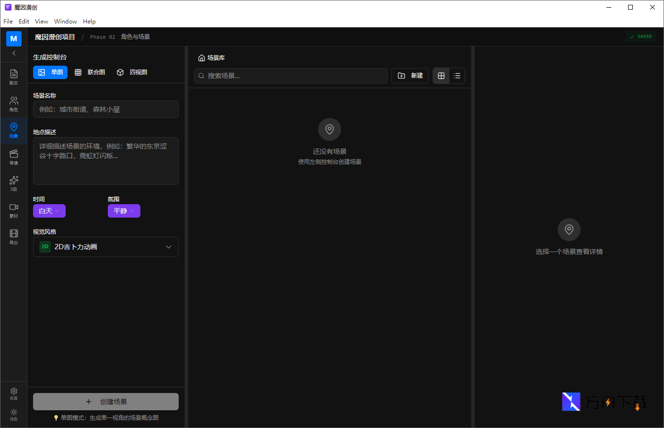Screen dimensions: 664x428
Task: Select the 联合图 generation mode tab
Action: point(90,72)
